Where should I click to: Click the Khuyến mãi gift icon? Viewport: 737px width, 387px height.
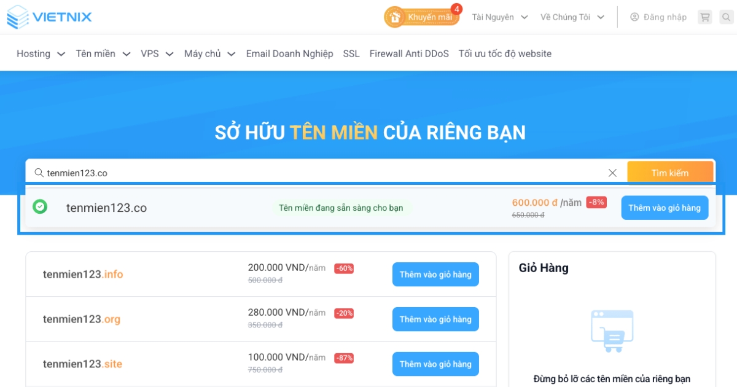tap(394, 17)
